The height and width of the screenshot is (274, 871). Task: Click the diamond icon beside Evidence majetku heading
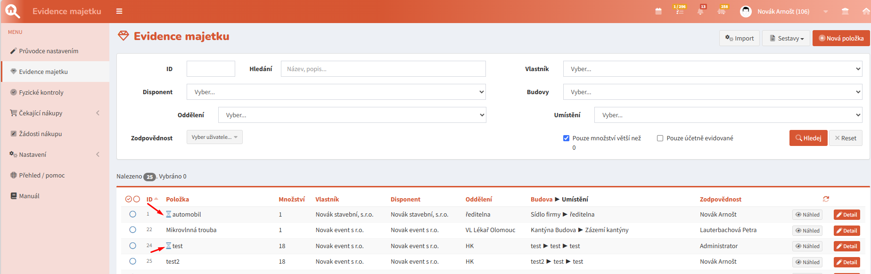tap(123, 36)
